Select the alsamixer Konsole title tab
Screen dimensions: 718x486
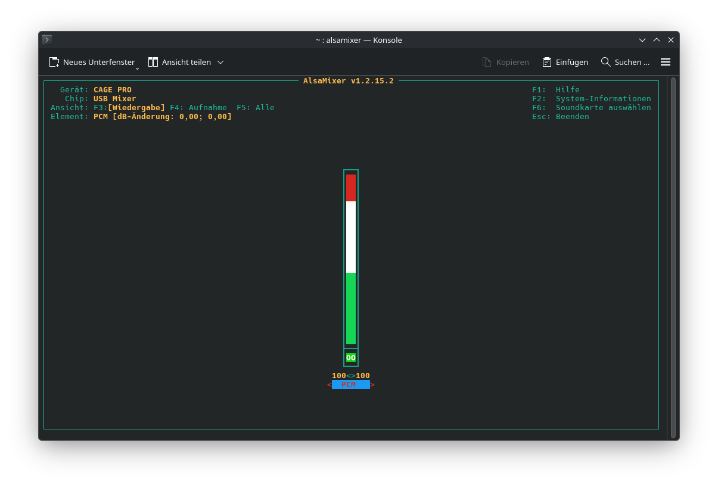coord(359,40)
